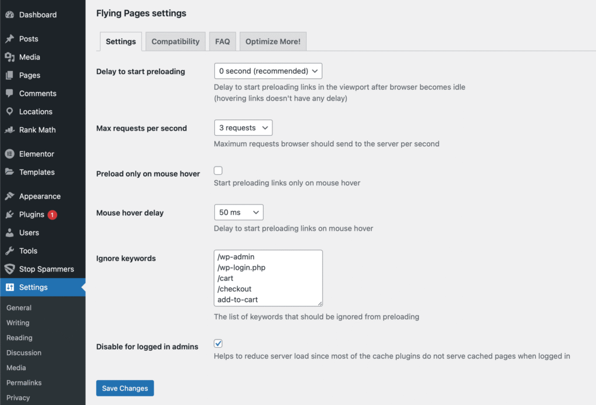This screenshot has width=596, height=405.
Task: Open the Posts menu item
Action: pyautogui.click(x=42, y=38)
